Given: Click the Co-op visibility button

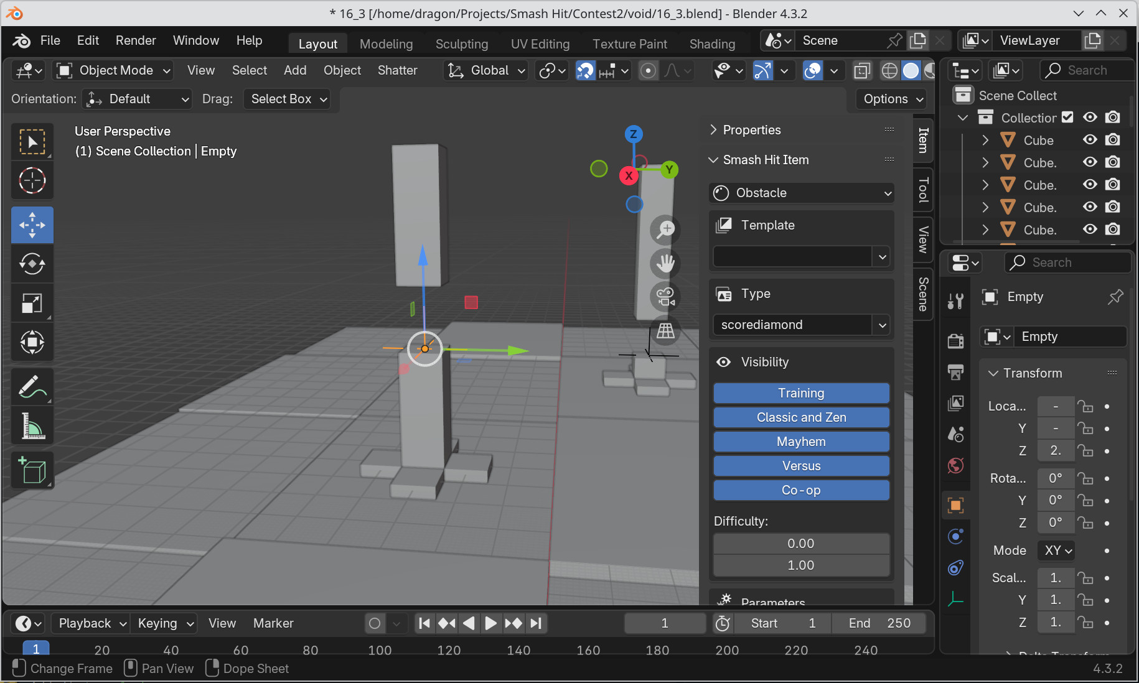Looking at the screenshot, I should (x=801, y=490).
